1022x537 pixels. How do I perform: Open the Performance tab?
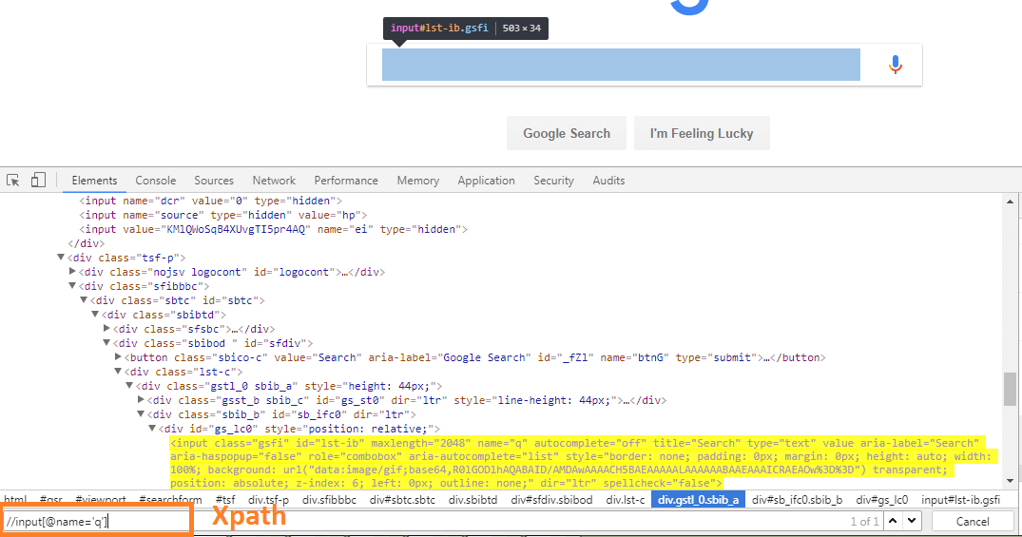[345, 181]
